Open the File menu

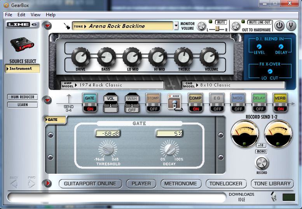(9, 15)
